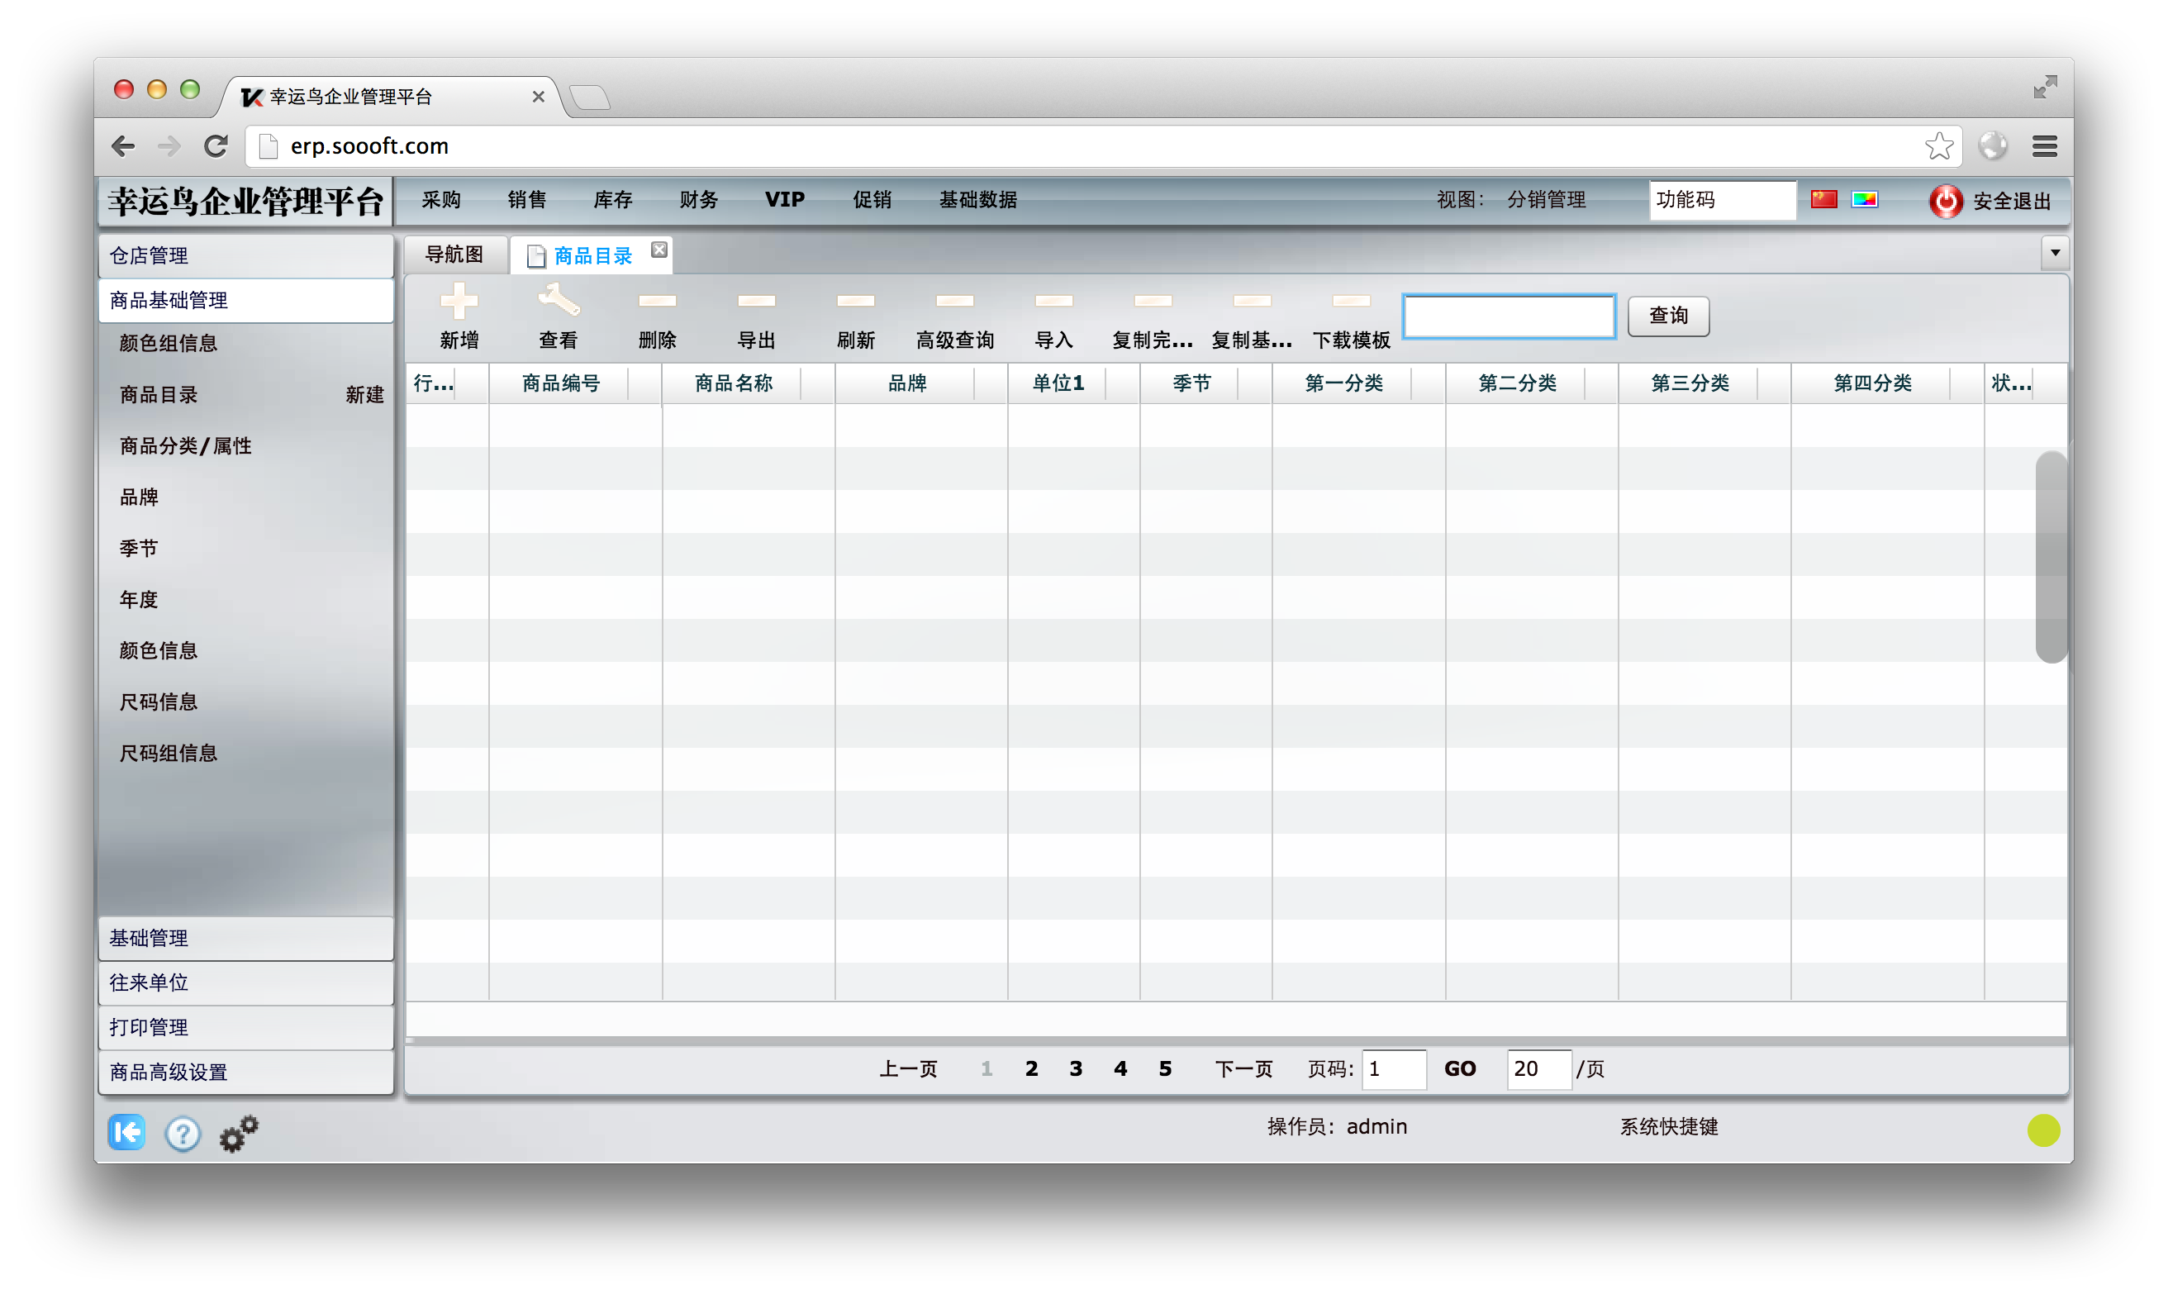Click the 新增 (add) plus icon

[x=459, y=301]
